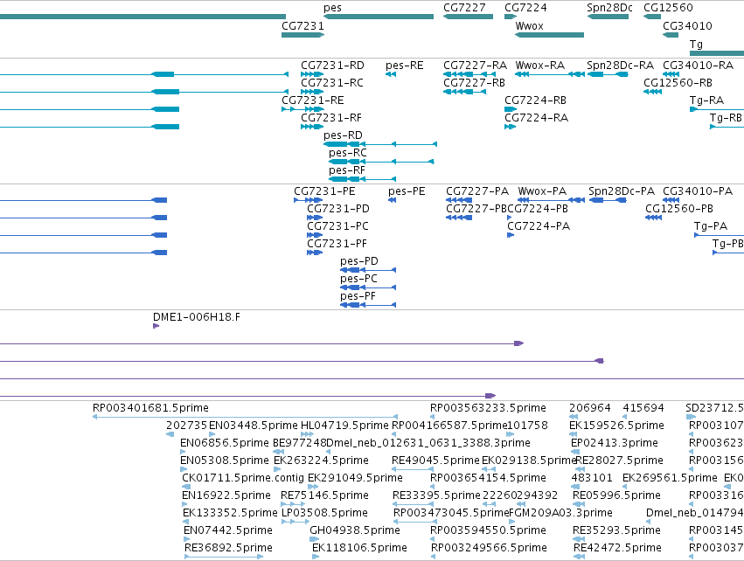Select EST RP003563233.5prime
Screen dimensions: 744x561
[488, 408]
